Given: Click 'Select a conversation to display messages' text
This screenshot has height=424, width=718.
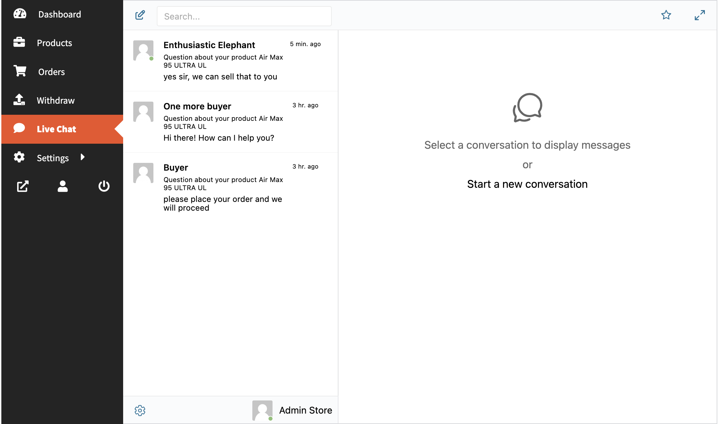Looking at the screenshot, I should [x=527, y=145].
